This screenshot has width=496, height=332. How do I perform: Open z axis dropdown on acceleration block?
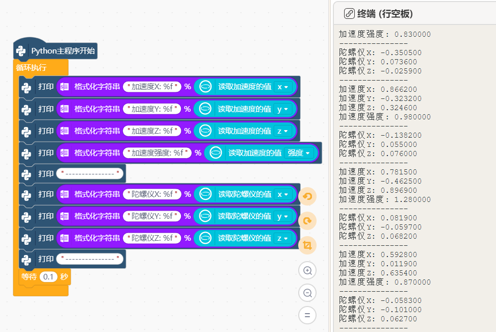coord(283,131)
